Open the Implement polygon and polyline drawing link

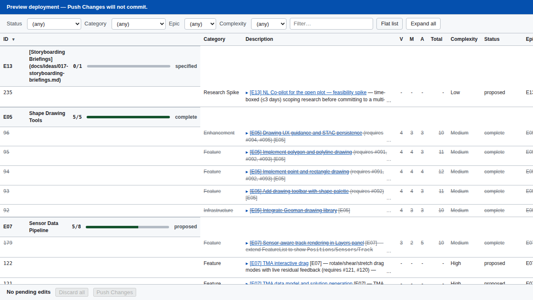[301, 152]
